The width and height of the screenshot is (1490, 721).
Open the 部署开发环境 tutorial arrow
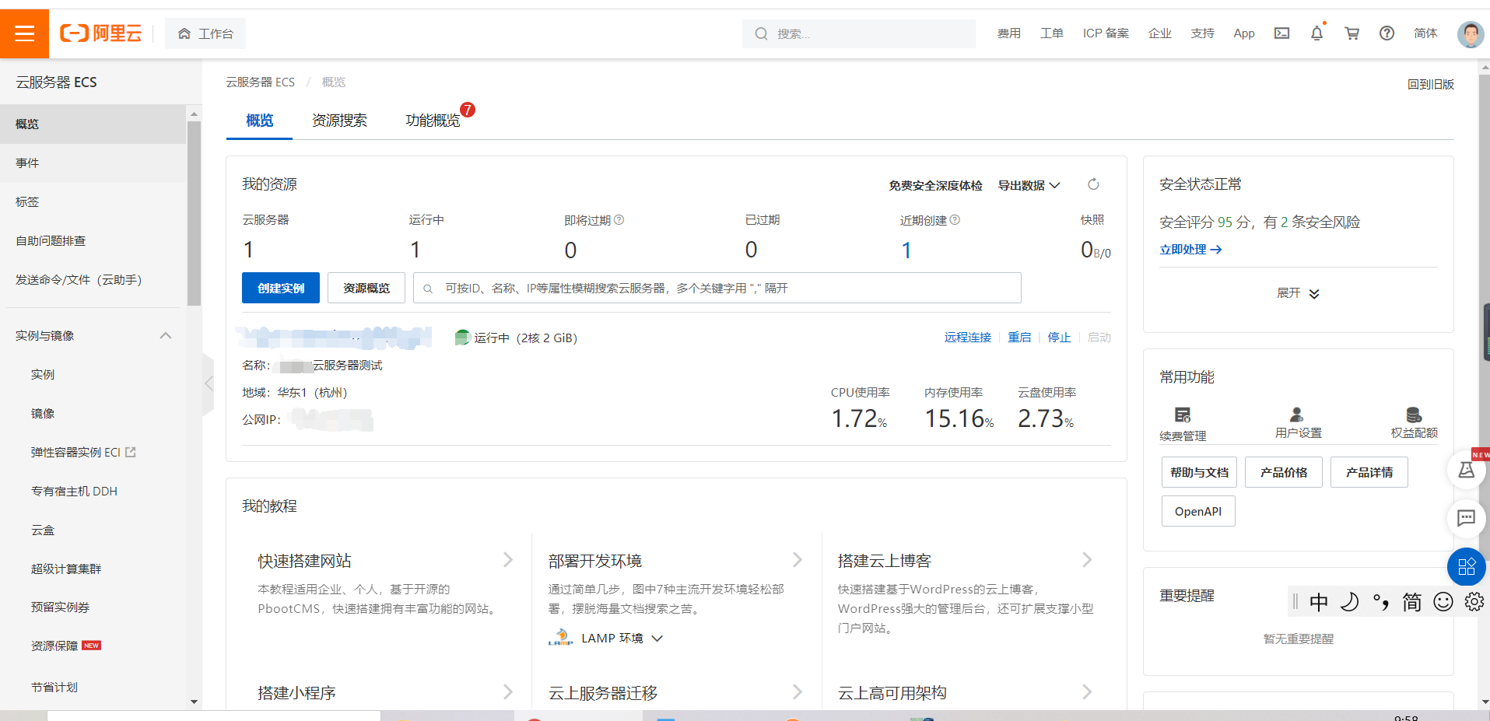pos(798,560)
